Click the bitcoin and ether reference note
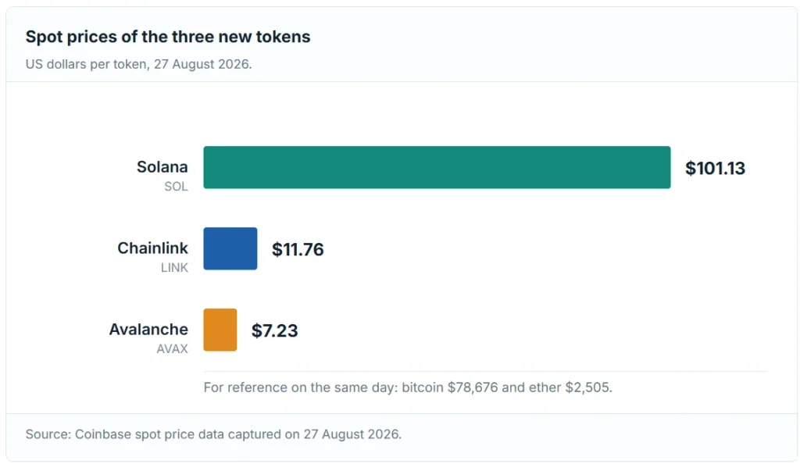The height and width of the screenshot is (464, 800). pyautogui.click(x=408, y=387)
